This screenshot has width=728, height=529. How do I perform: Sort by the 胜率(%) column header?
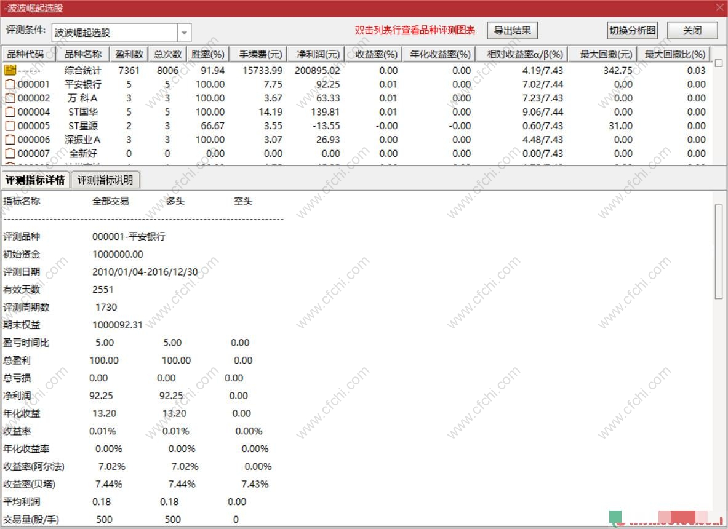(x=208, y=54)
